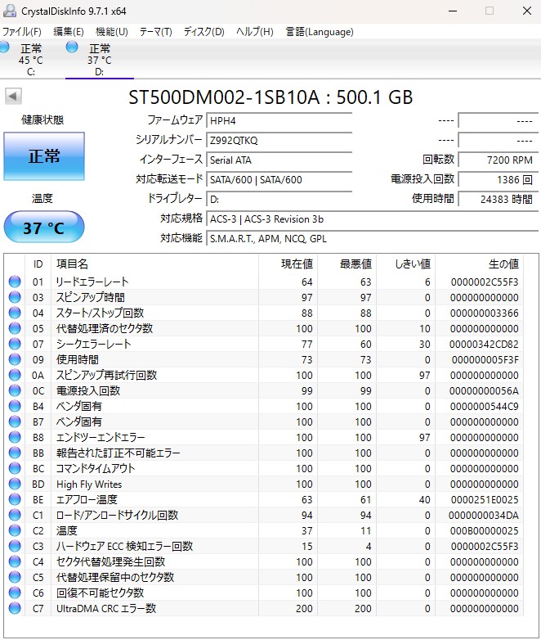Click the power-on hours field 24383 時間
Viewport: 541px width, 640px height.
pyautogui.click(x=499, y=199)
